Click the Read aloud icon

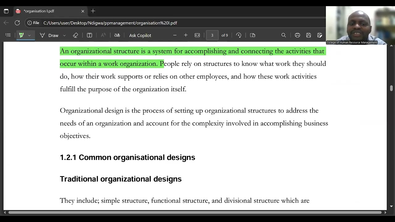tap(103, 35)
